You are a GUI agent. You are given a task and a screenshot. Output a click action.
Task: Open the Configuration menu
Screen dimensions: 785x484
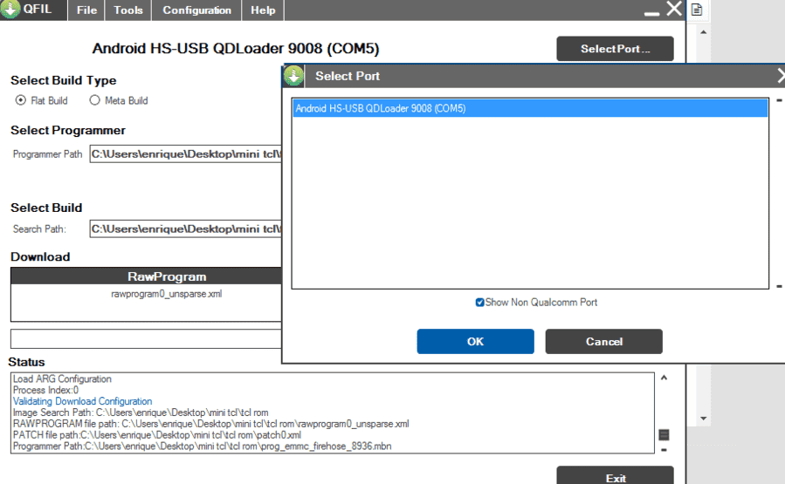click(196, 10)
